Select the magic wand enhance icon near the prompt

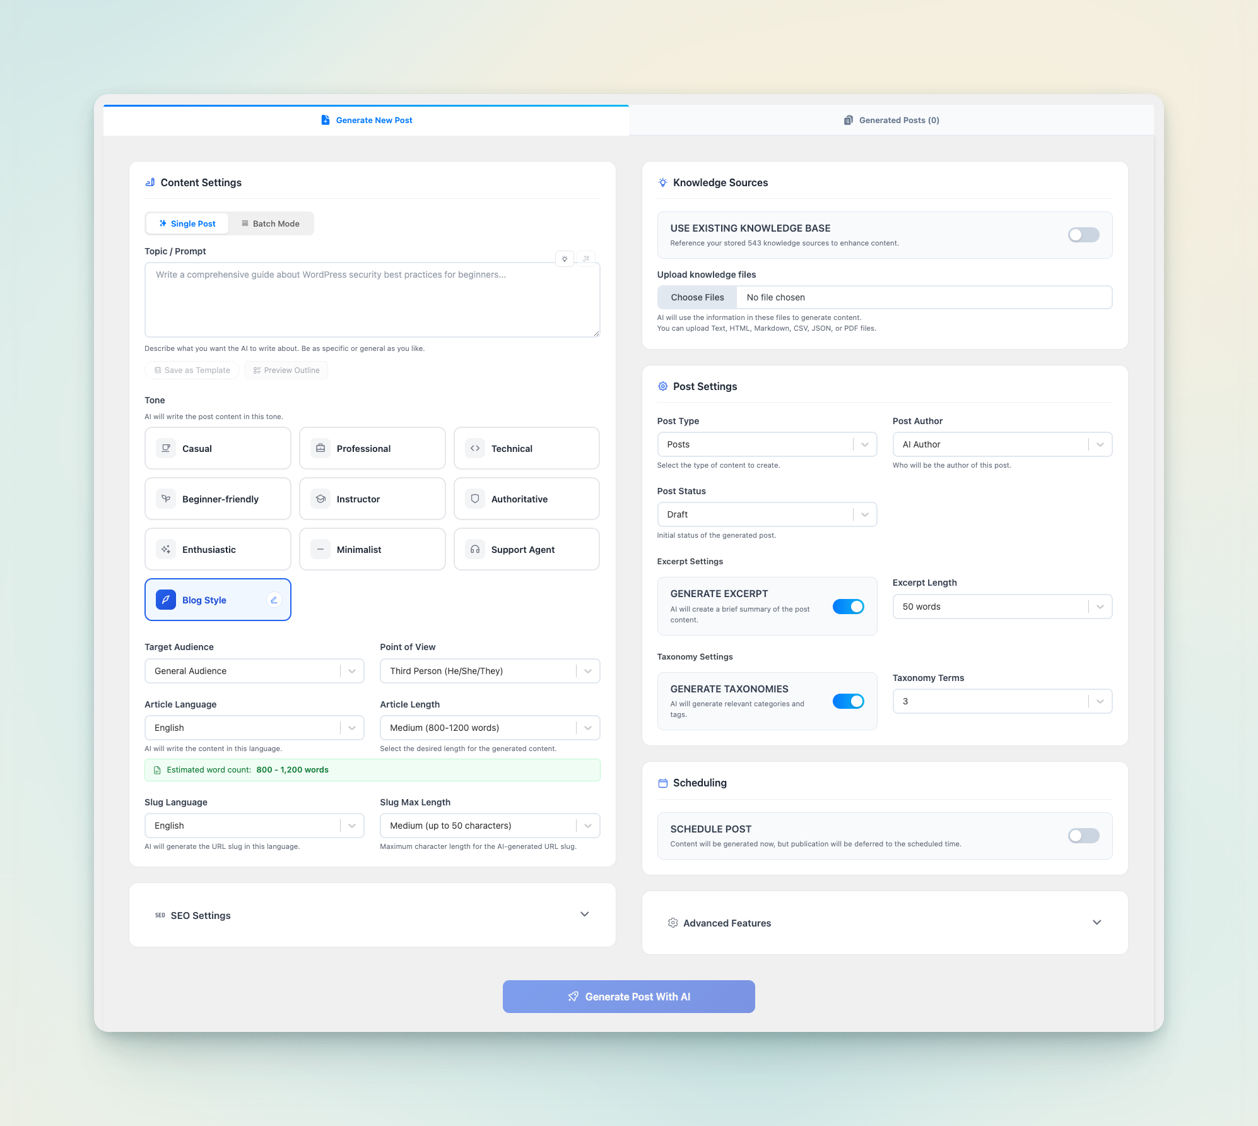586,259
